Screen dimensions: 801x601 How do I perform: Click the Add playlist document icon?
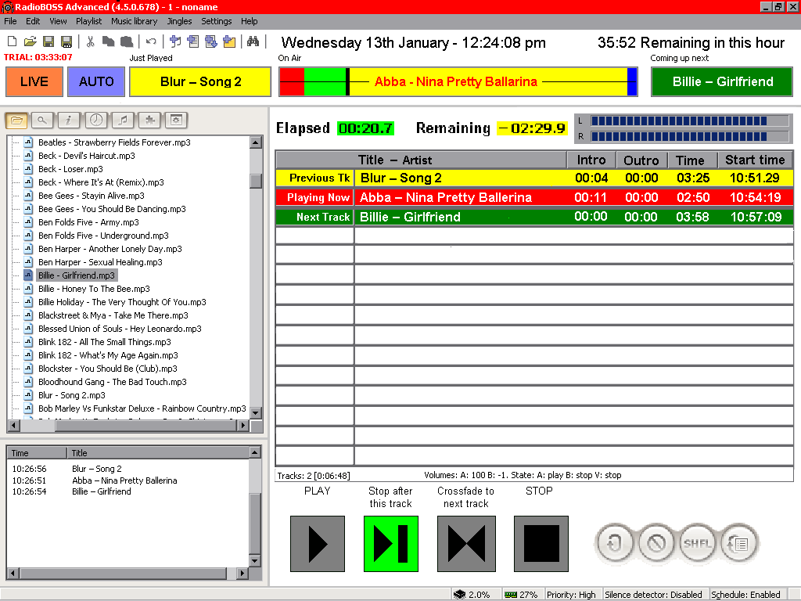(193, 41)
